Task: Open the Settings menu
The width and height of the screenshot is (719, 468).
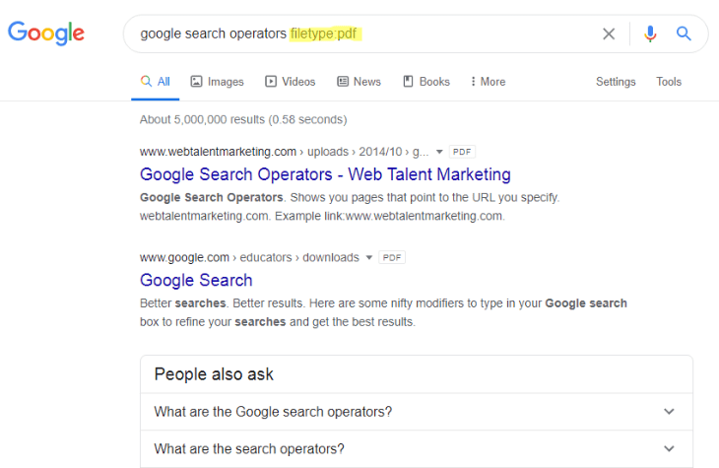Action: [616, 82]
